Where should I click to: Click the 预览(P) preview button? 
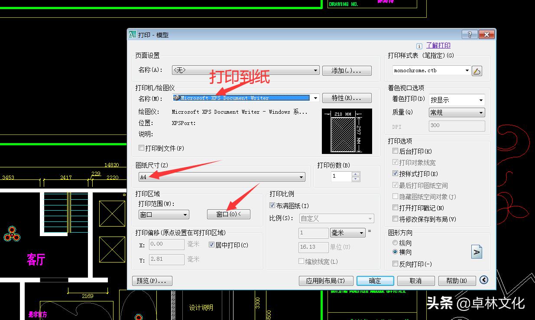[152, 281]
